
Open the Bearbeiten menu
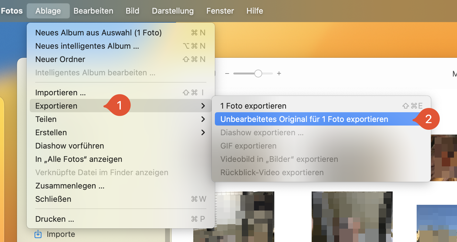93,11
